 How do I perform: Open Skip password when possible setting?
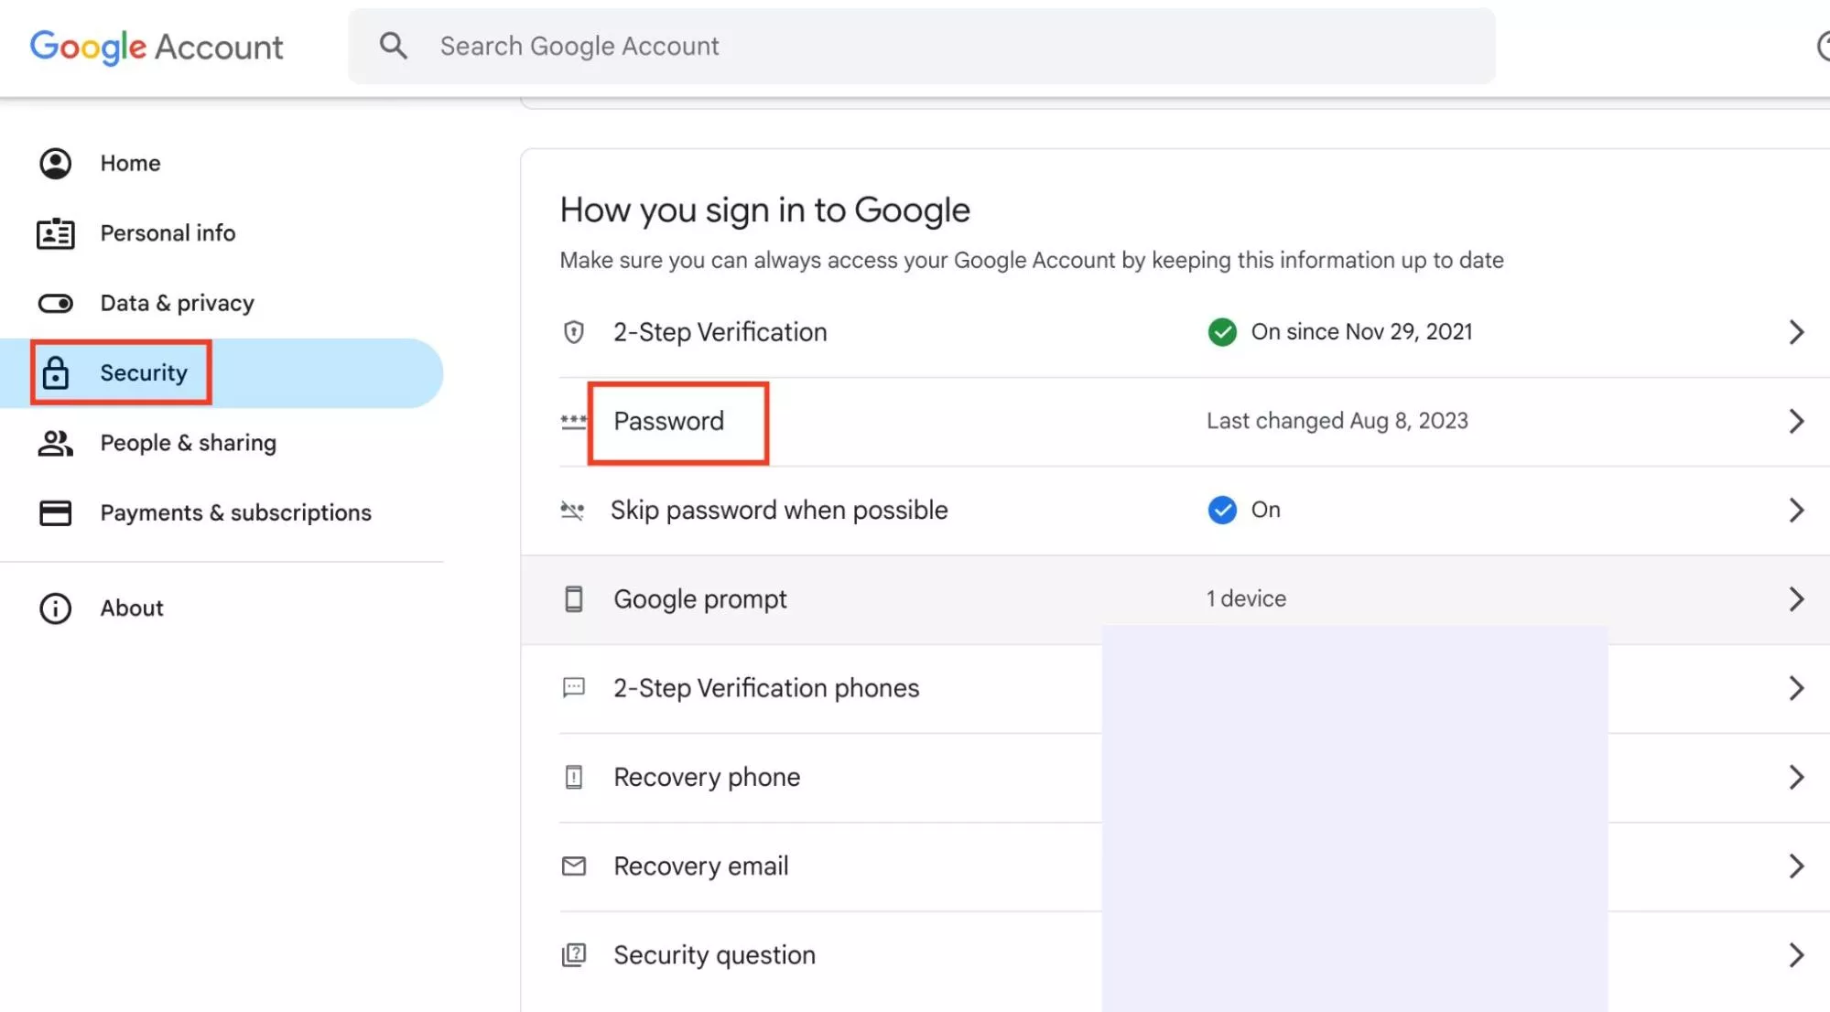[778, 510]
